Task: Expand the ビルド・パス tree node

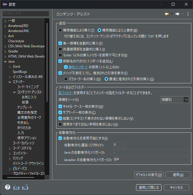Action: (x=10, y=169)
